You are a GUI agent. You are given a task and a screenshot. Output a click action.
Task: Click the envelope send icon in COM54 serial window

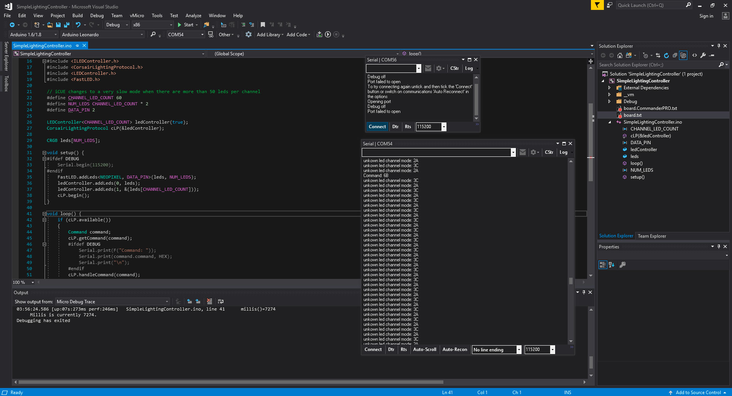pyautogui.click(x=523, y=152)
